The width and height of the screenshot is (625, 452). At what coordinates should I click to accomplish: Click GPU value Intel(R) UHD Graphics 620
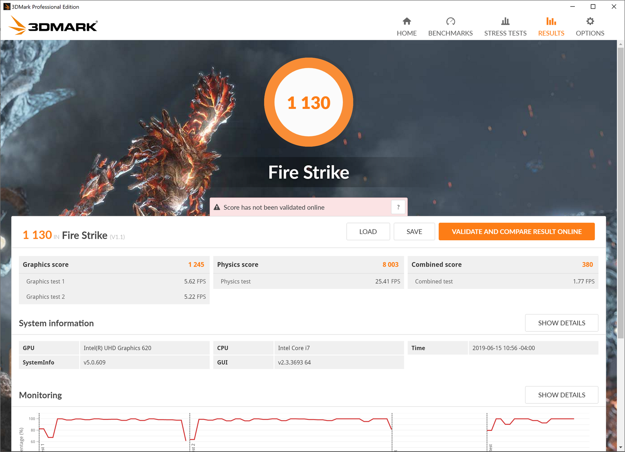(118, 348)
